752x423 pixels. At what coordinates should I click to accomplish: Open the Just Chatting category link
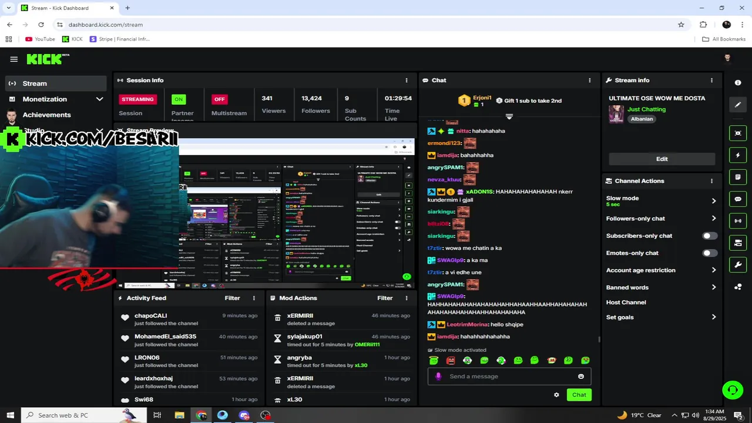click(x=646, y=109)
